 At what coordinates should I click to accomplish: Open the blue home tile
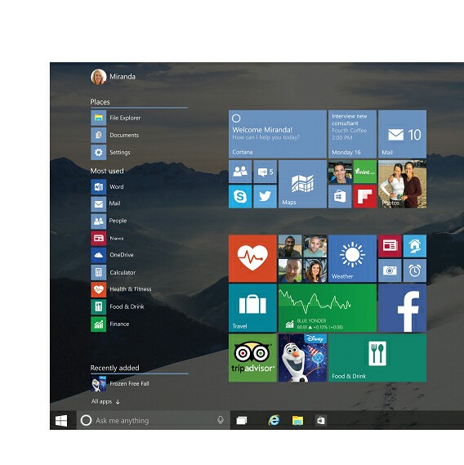(x=415, y=246)
